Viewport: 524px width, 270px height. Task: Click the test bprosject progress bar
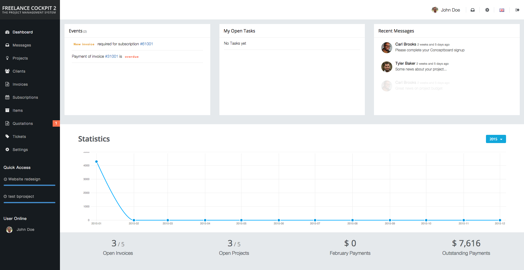pos(30,203)
